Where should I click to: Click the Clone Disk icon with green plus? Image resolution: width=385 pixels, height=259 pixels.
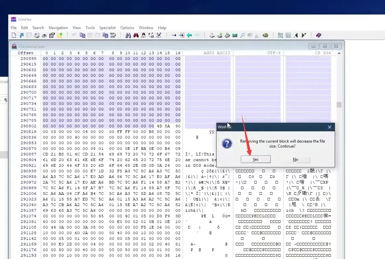[x=220, y=35]
